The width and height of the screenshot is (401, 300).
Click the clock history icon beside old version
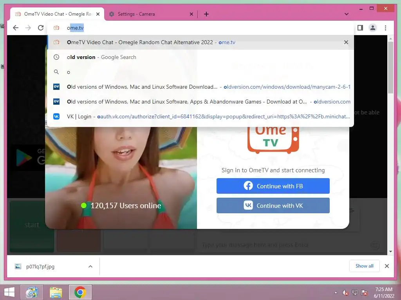click(x=56, y=57)
